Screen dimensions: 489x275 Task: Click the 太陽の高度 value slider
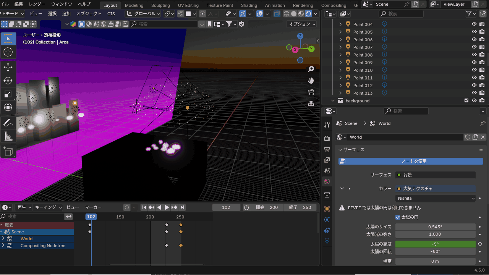tap(435, 244)
